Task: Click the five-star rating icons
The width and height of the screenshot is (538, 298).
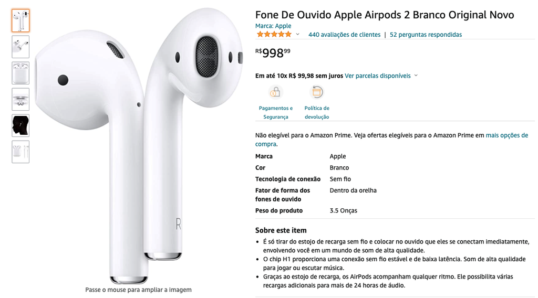Action: 274,34
